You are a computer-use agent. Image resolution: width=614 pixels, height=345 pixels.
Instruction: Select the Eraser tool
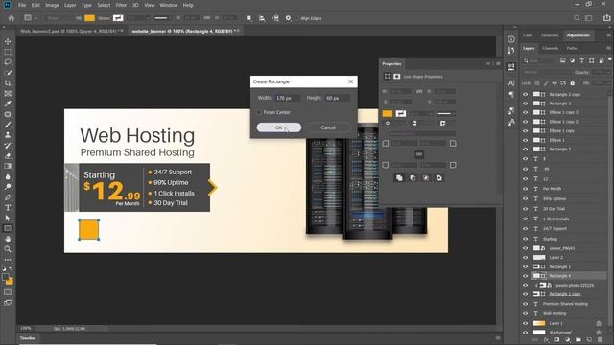coord(8,155)
